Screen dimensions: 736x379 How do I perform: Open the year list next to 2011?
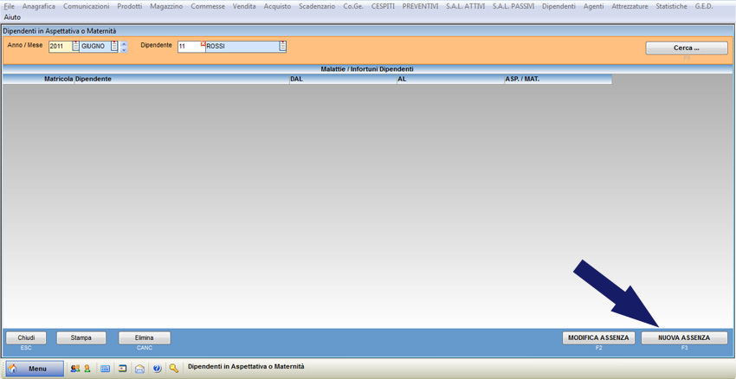(75, 47)
